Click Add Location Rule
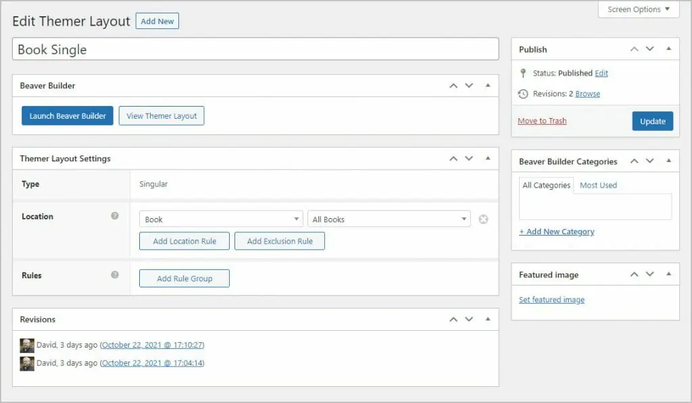Viewport: 692px width, 403px height. (184, 241)
